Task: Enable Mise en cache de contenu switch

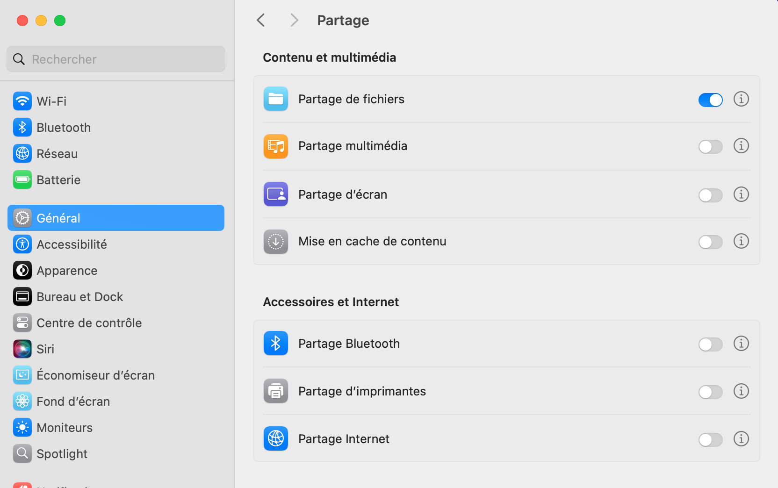Action: click(x=711, y=242)
